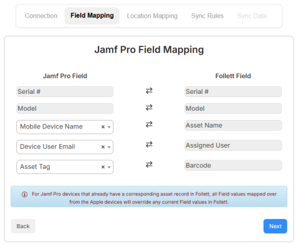Click swap arrows beside Asset Name field

(x=149, y=124)
